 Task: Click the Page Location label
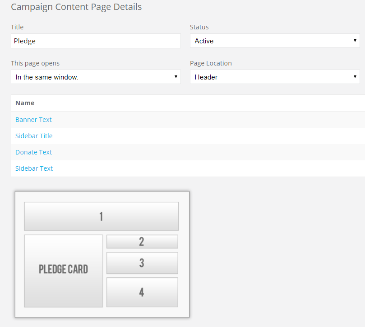[x=211, y=63]
